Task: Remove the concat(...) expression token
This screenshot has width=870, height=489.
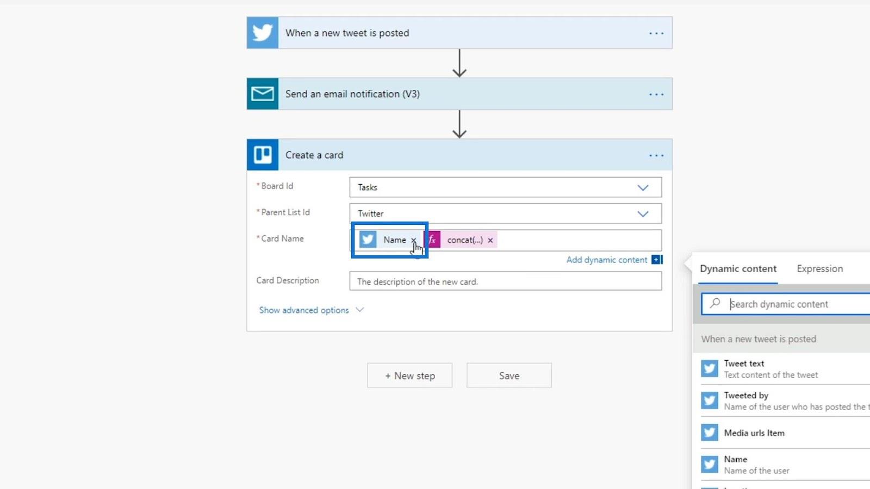Action: pyautogui.click(x=490, y=240)
